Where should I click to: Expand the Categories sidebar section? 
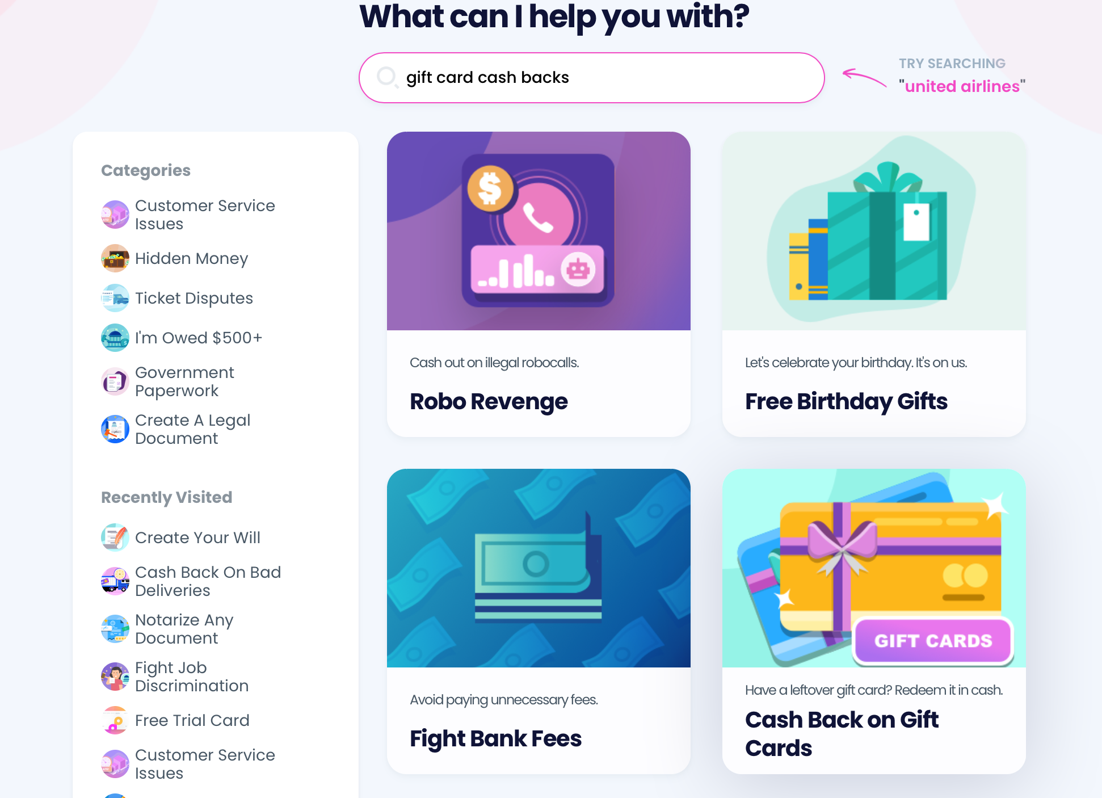coord(145,169)
